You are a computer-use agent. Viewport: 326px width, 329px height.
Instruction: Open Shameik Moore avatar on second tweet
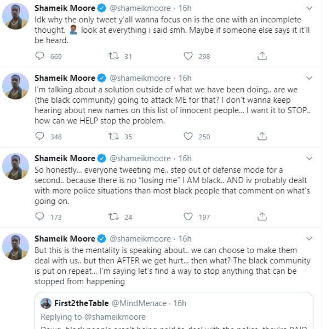click(x=15, y=86)
